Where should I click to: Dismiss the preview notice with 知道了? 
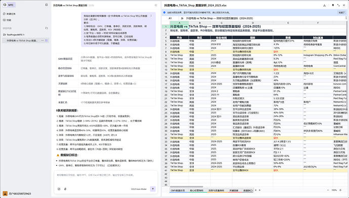pyautogui.click(x=341, y=13)
